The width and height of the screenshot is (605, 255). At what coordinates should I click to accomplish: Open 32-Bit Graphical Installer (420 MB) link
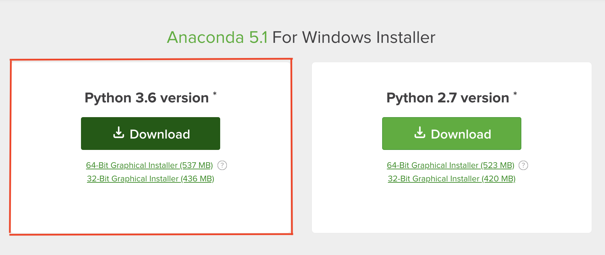pyautogui.click(x=451, y=179)
